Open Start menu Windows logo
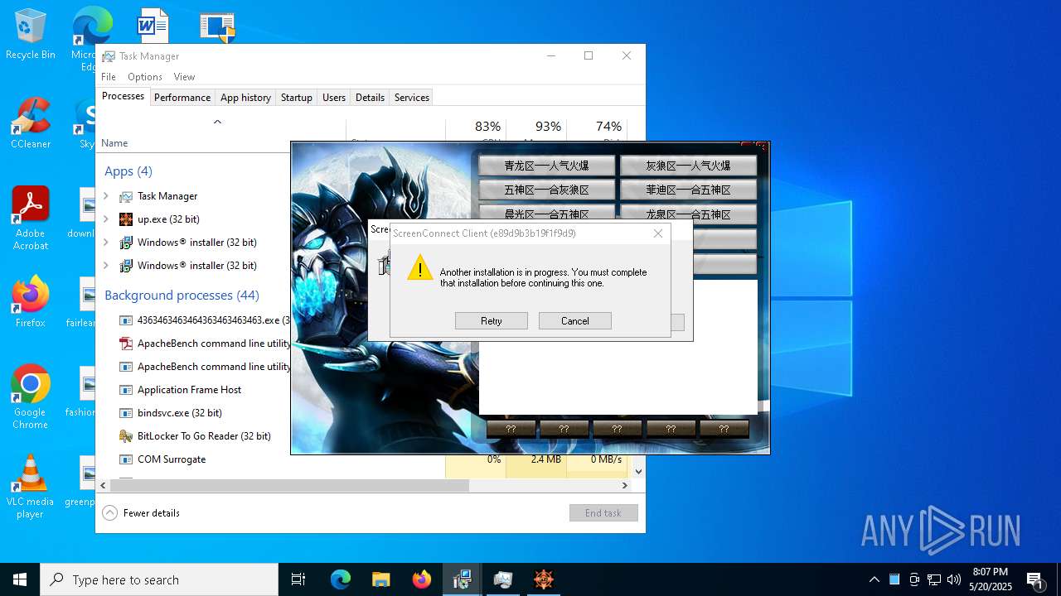1061x596 pixels. click(20, 579)
